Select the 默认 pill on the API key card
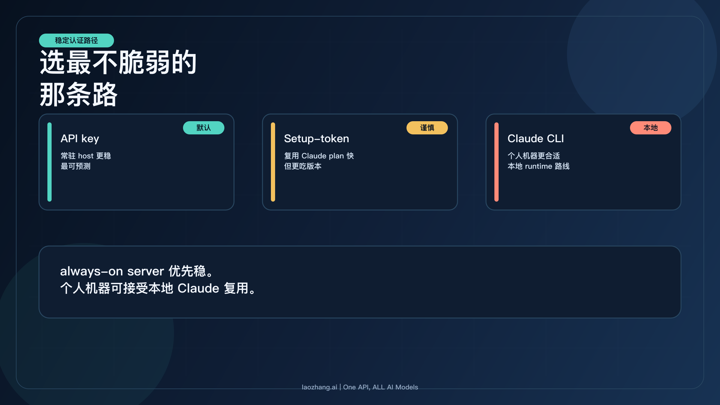 point(204,127)
